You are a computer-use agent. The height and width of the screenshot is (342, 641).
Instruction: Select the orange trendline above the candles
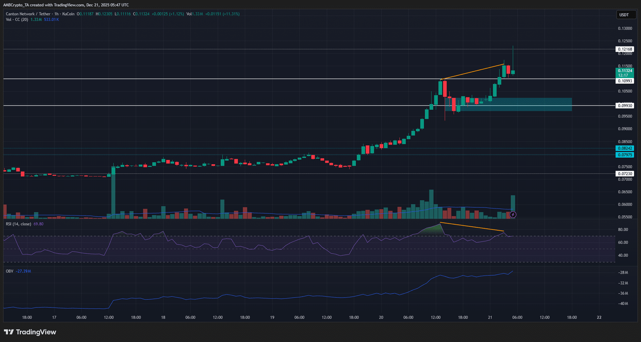tap(472, 72)
